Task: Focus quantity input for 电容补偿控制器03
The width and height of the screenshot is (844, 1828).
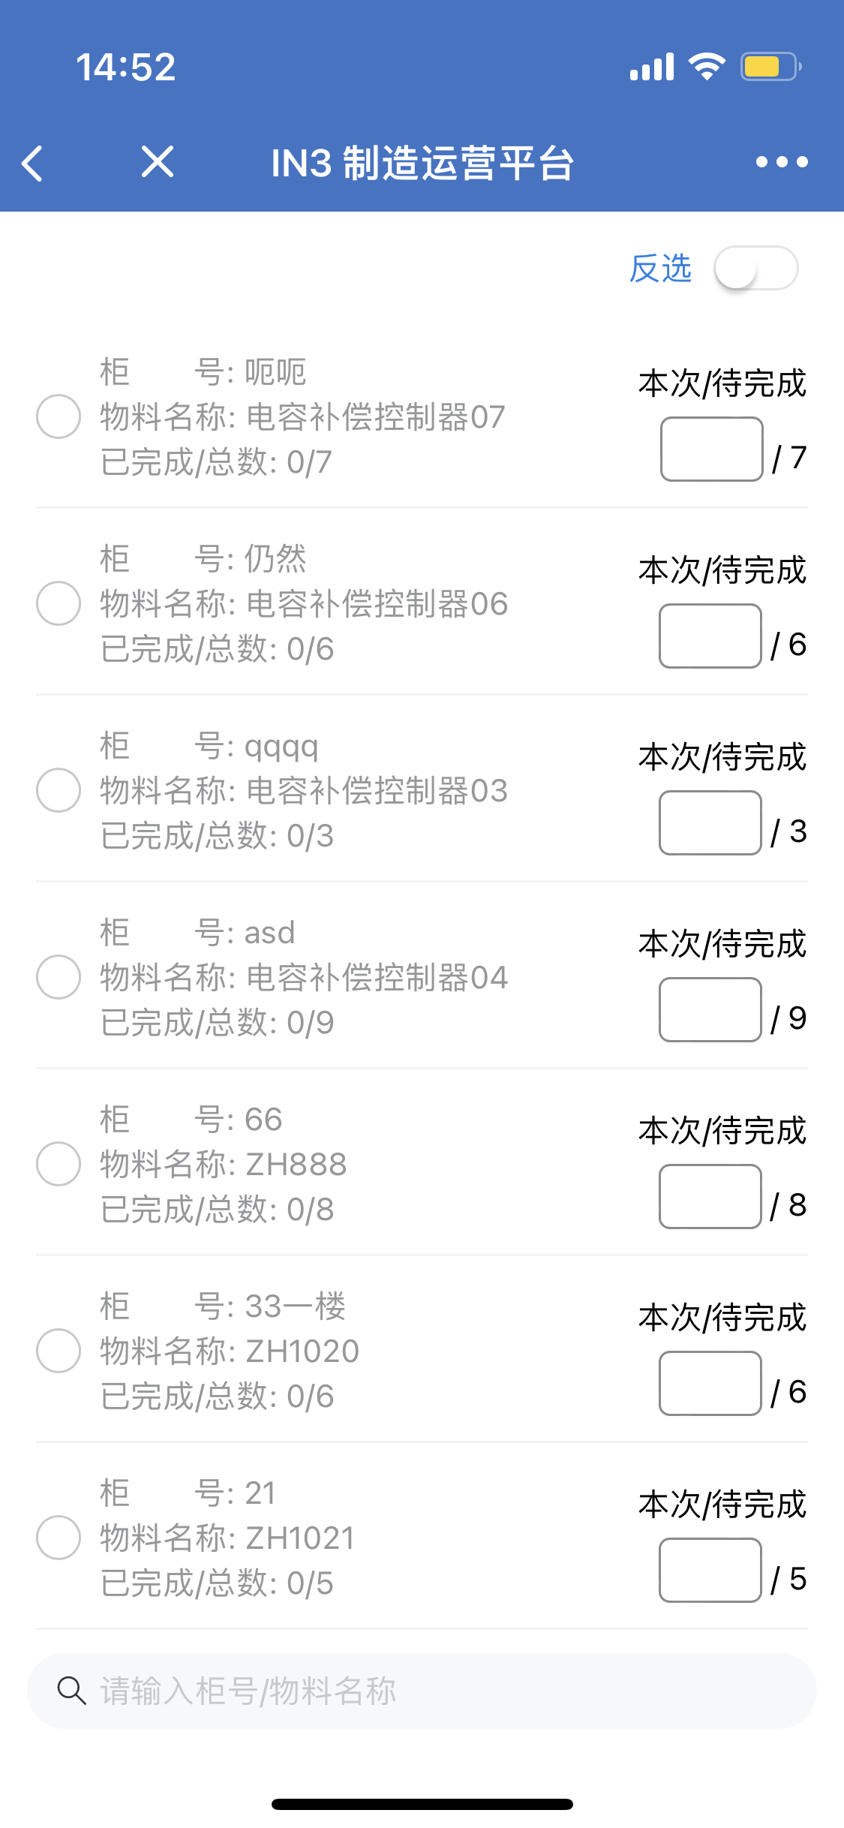Action: 710,823
